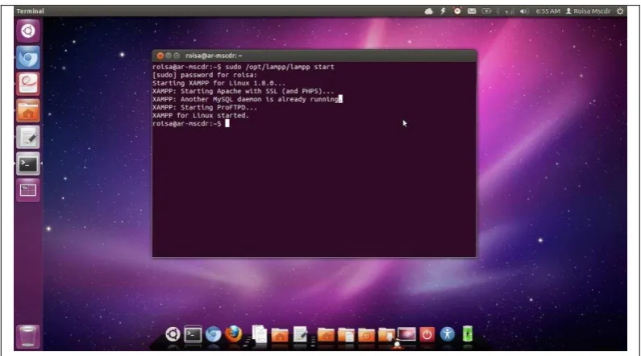Click the green battery icon in dock
641x356 pixels.
(x=468, y=334)
